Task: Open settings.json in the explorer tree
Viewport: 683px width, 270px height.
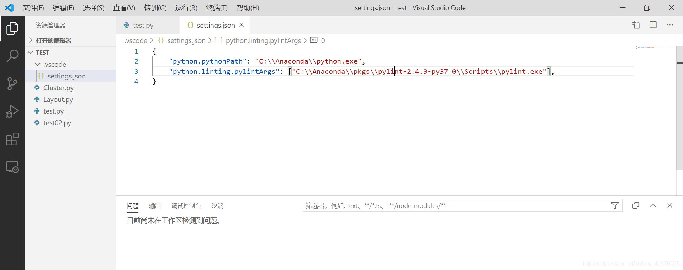Action: [70, 76]
